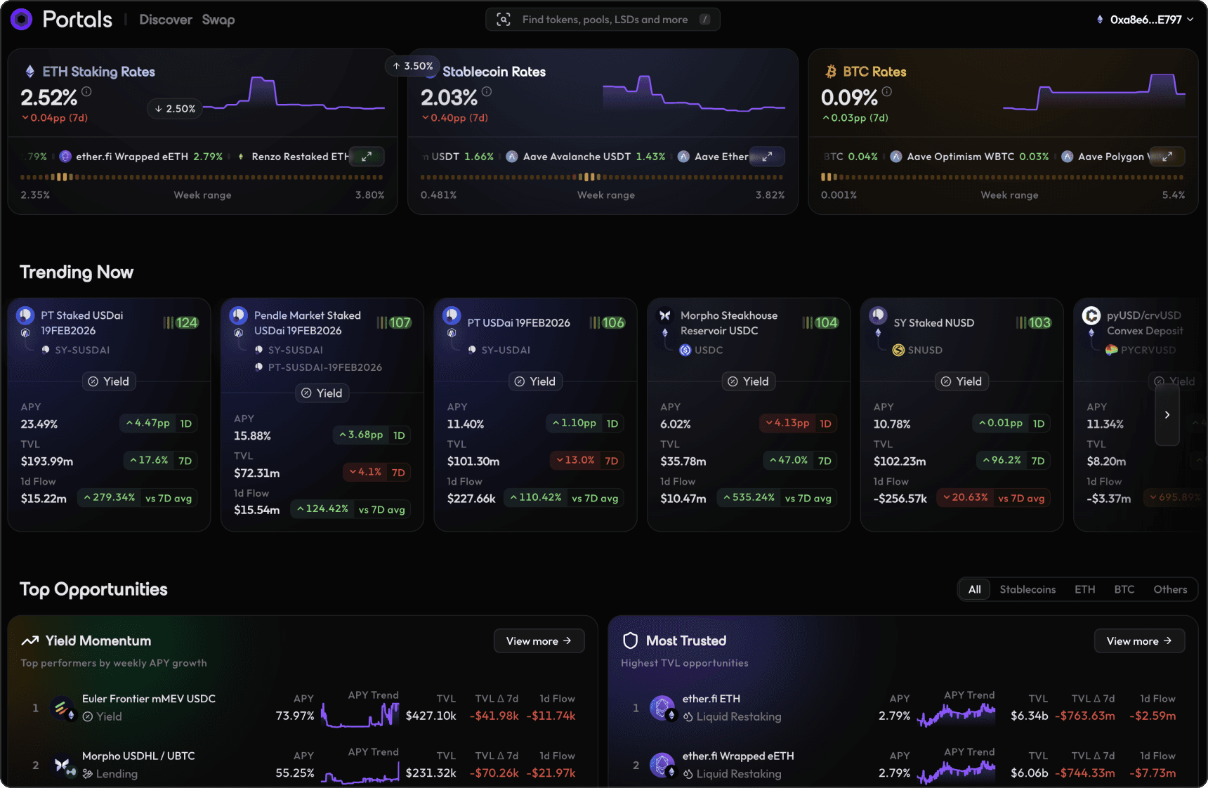Click the Week range slider on Stablecoin Rates card
The height and width of the screenshot is (788, 1208).
pos(605,178)
